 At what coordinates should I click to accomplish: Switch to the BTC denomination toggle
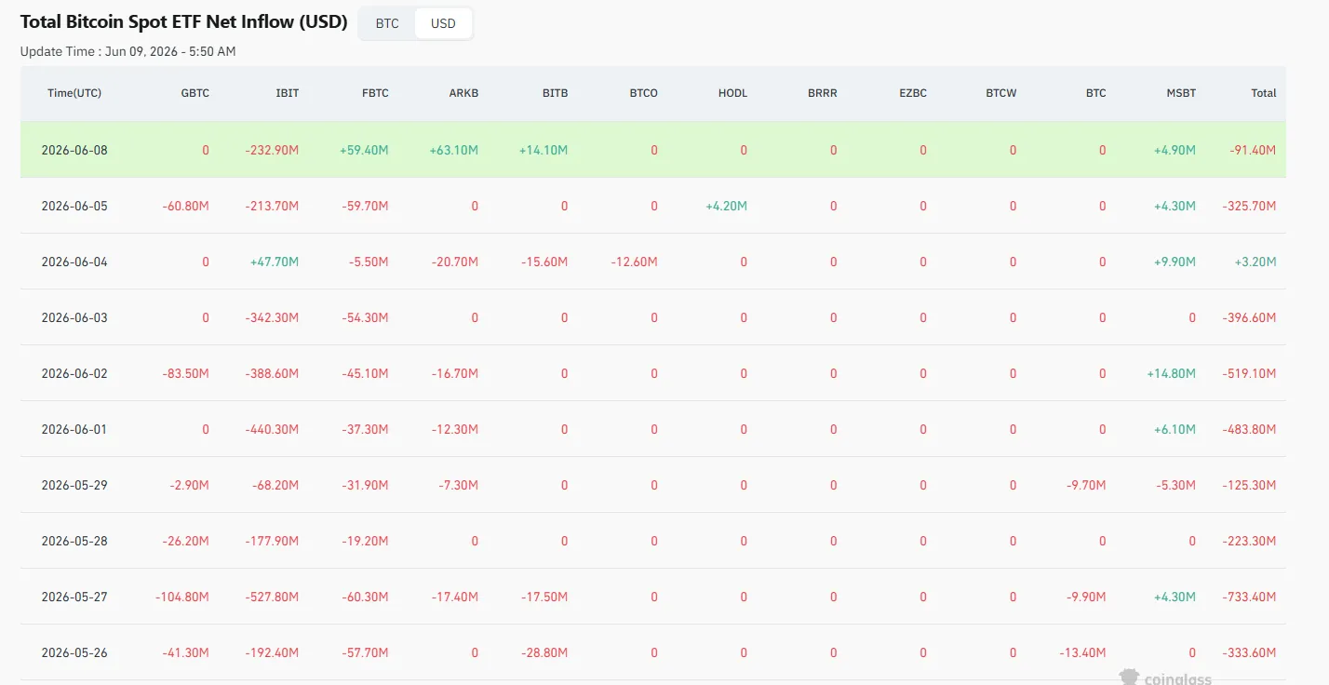pyautogui.click(x=387, y=23)
